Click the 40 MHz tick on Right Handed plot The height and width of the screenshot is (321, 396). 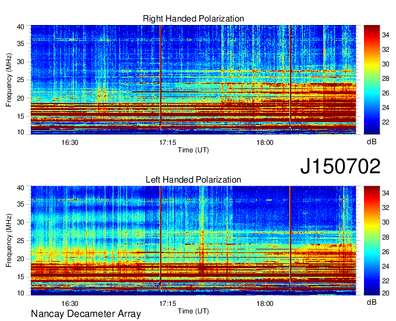[x=20, y=27]
